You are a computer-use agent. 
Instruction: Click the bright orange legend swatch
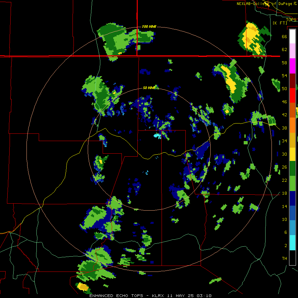pos(292,125)
